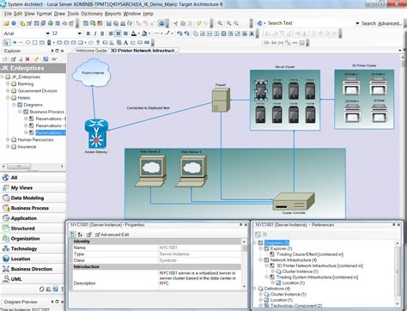Click the Save diagram toolbar icon
Screen dimensions: 407x311
[109, 23]
